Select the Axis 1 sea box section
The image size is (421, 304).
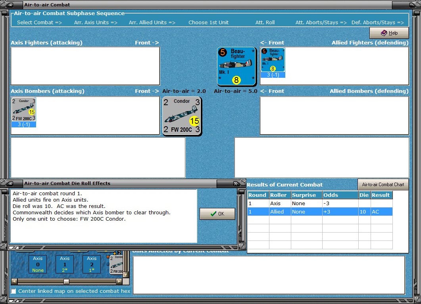click(65, 265)
